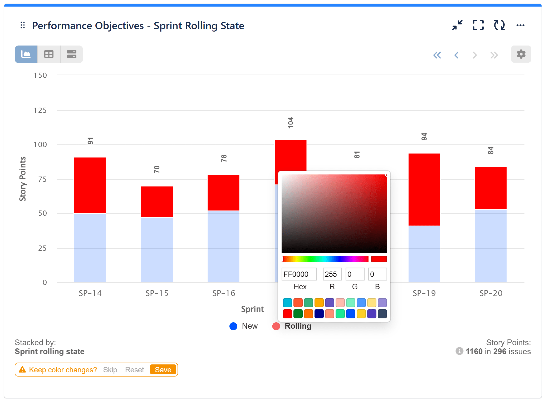Expand gadget to fullscreen mode
The width and height of the screenshot is (545, 401).
(x=478, y=25)
